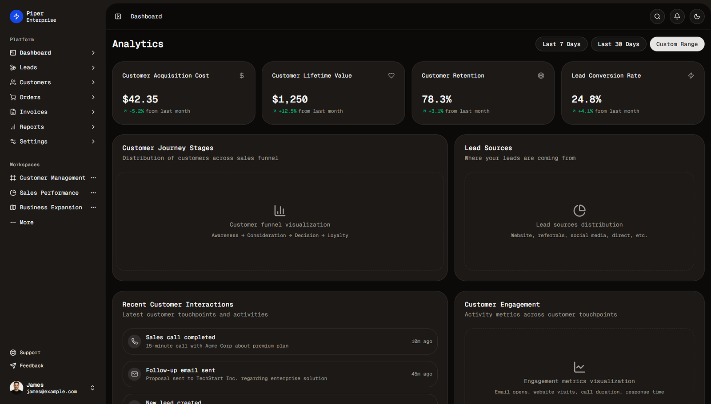Viewport: 711px width, 404px height.
Task: Expand the Dashboard menu chevron
Action: 93,53
